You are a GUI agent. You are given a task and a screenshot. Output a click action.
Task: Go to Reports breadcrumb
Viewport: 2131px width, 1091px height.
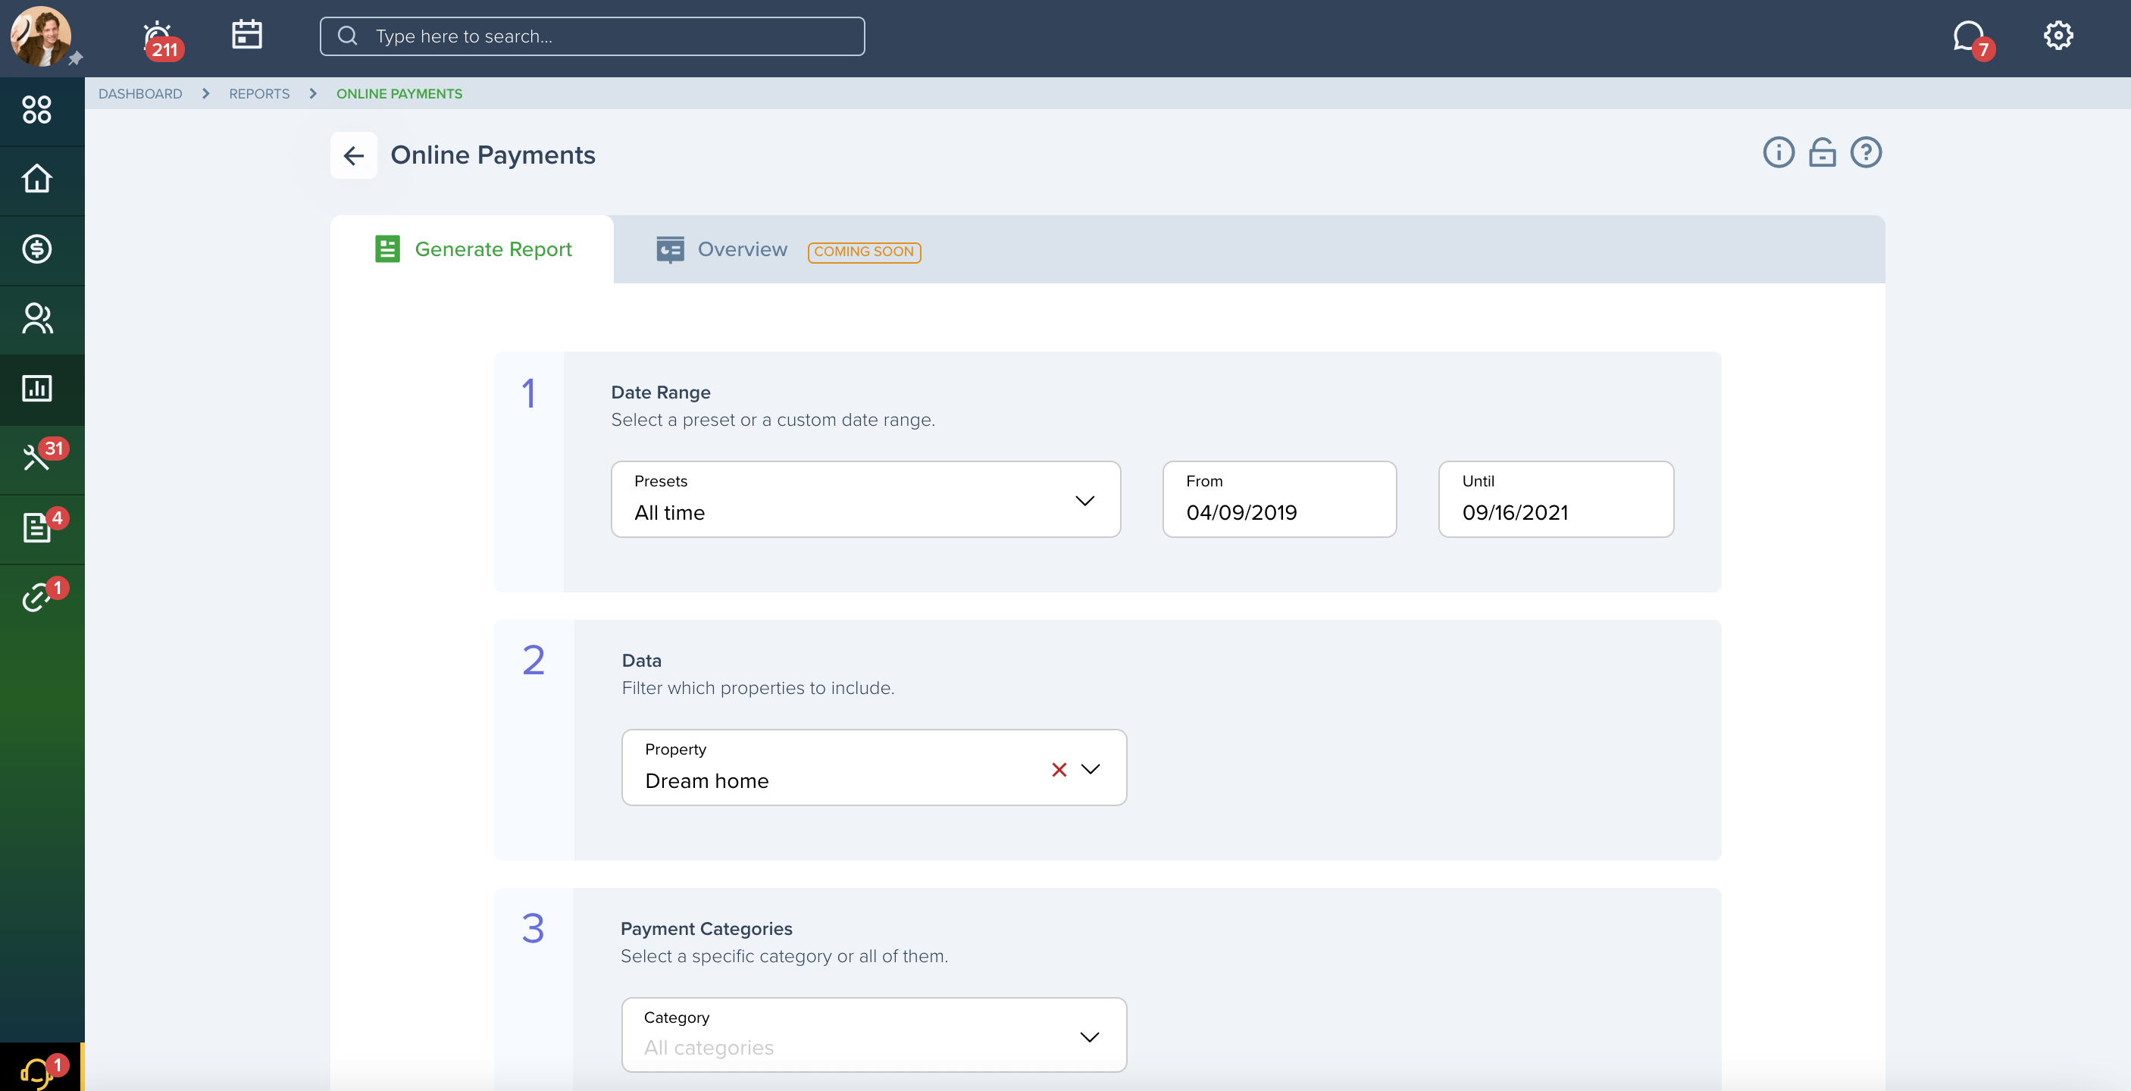click(259, 93)
